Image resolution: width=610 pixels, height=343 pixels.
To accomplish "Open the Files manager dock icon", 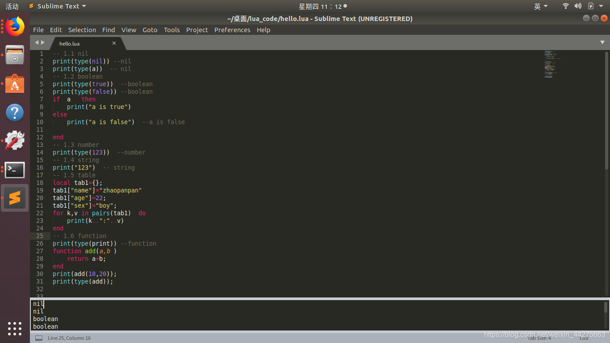I will coord(15,55).
